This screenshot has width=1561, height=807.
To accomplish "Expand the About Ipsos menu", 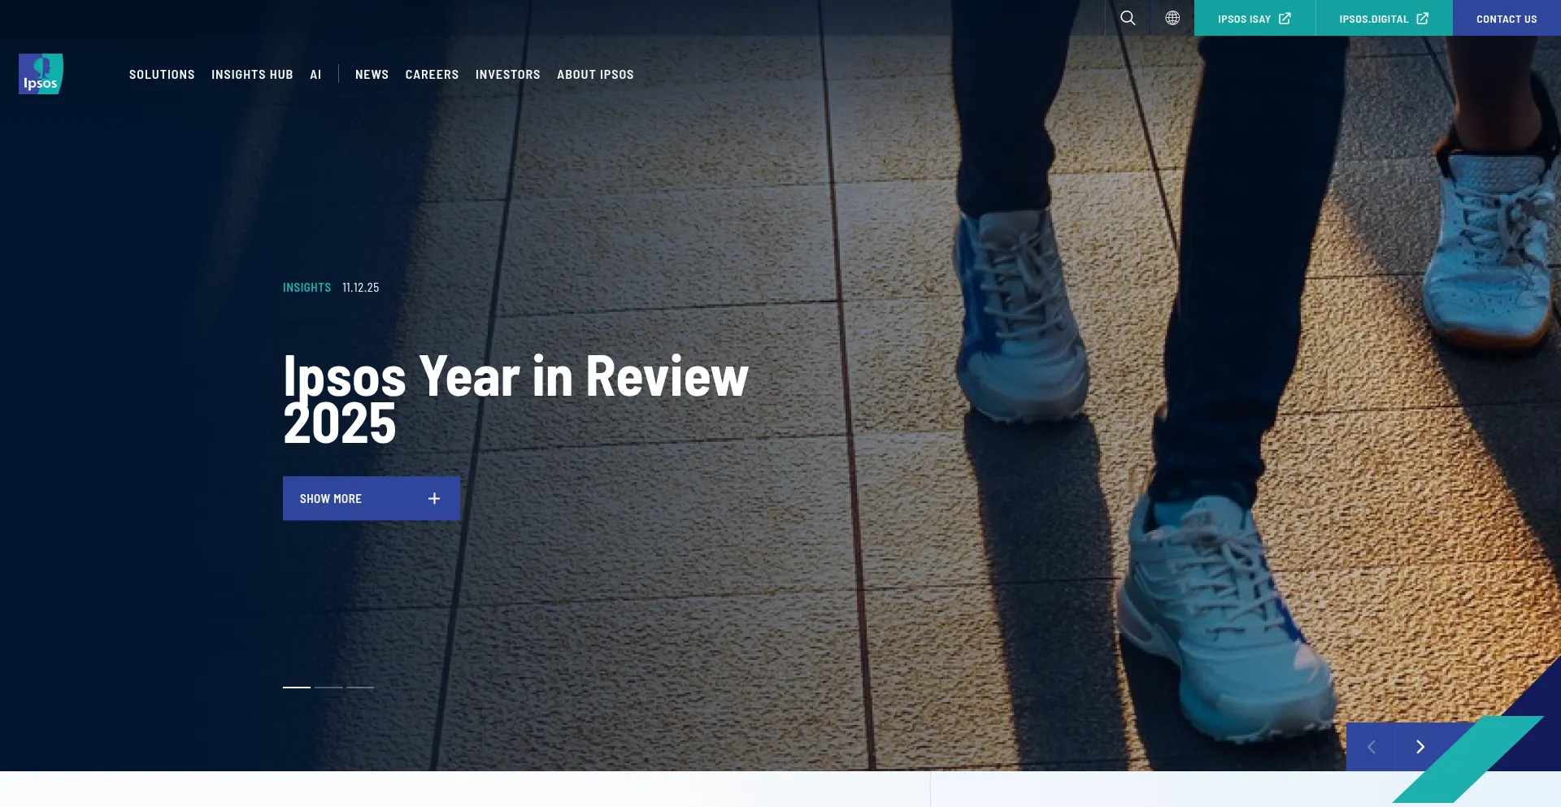I will coord(595,75).
